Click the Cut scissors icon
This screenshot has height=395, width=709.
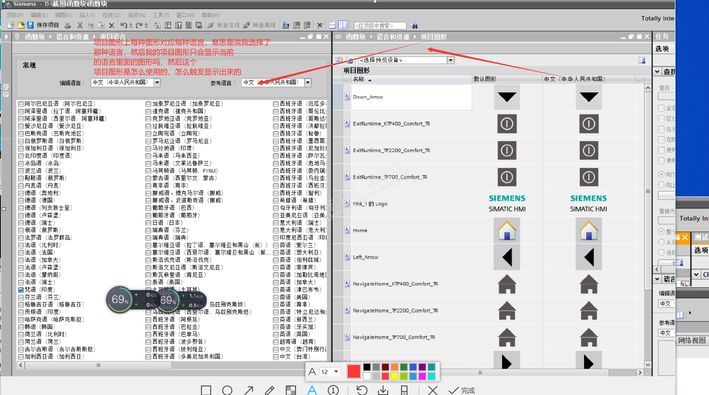click(80, 25)
